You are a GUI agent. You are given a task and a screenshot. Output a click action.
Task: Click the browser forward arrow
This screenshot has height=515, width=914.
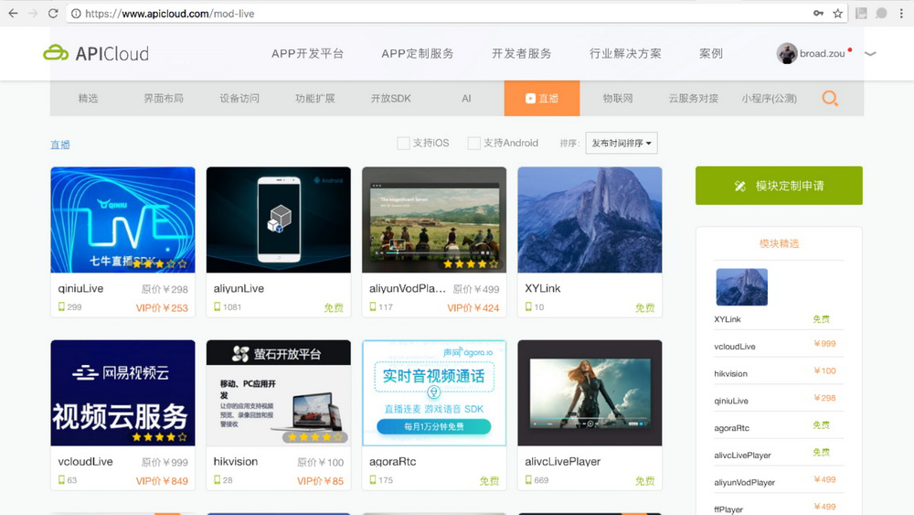coord(33,14)
